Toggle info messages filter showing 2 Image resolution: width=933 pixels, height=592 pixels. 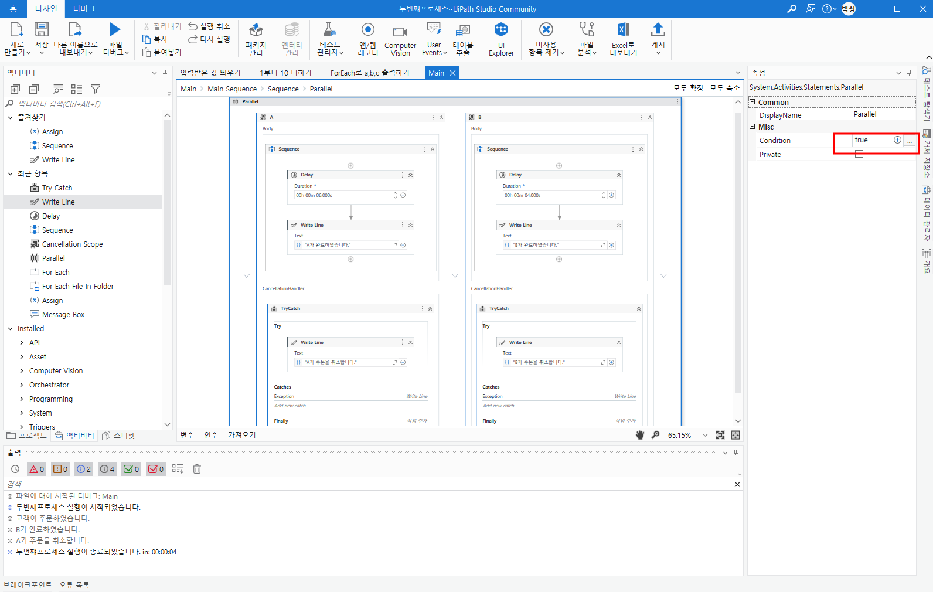coord(84,469)
